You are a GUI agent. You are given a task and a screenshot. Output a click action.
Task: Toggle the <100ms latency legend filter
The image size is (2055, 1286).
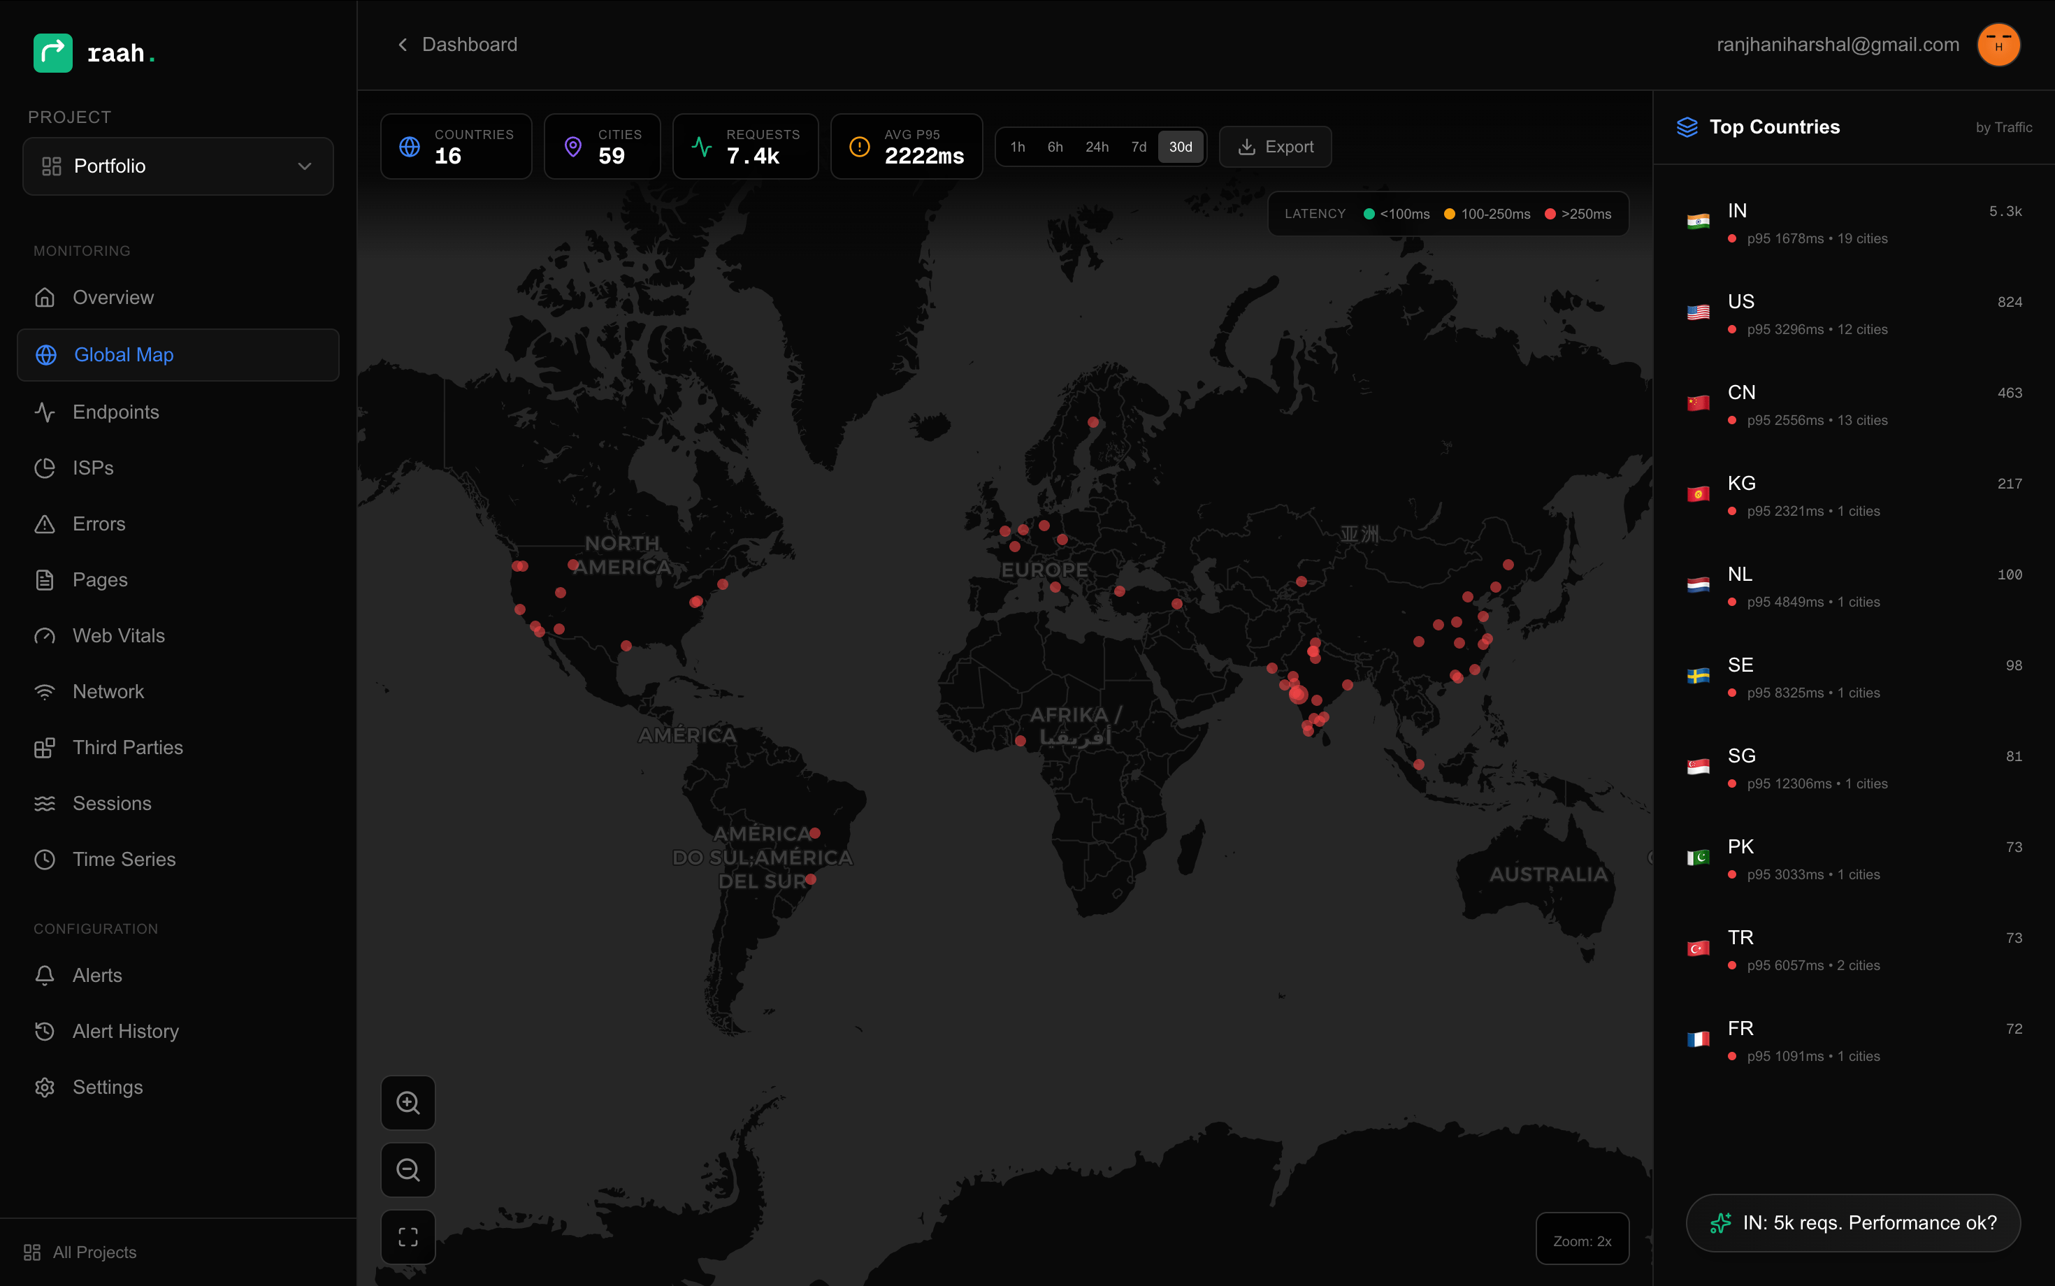(x=1396, y=213)
